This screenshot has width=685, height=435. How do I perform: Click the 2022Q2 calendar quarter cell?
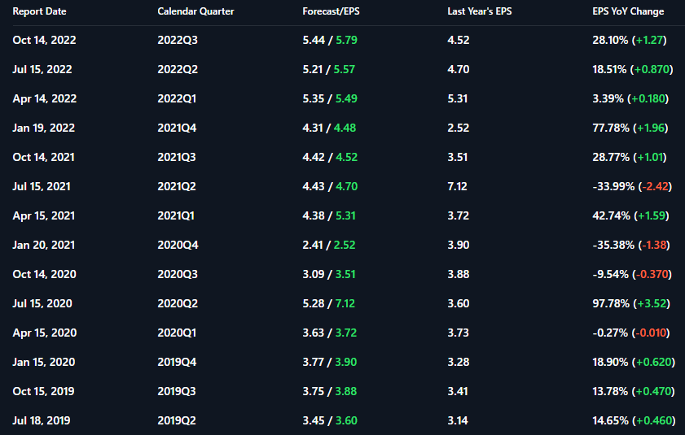pyautogui.click(x=178, y=69)
